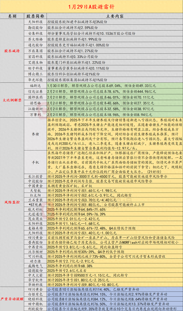Select the 类别 column header
Image resolution: width=183 pixels, height=311 pixels.
tap(12, 16)
